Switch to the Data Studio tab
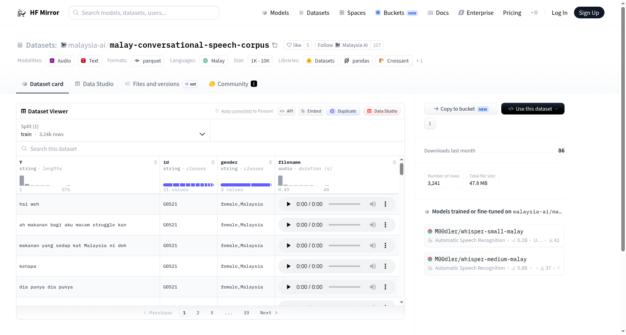This screenshot has height=335, width=626. (94, 84)
